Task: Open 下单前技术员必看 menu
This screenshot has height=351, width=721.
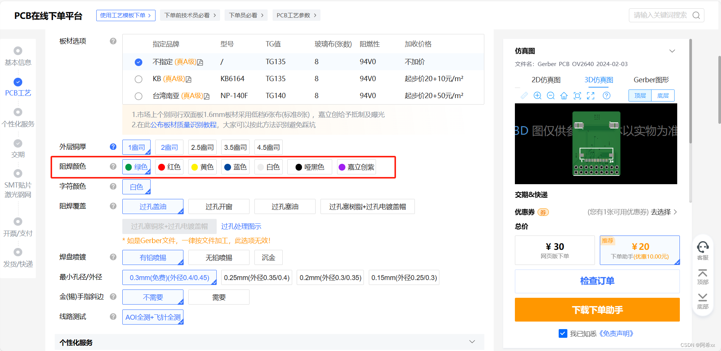Action: tap(190, 15)
